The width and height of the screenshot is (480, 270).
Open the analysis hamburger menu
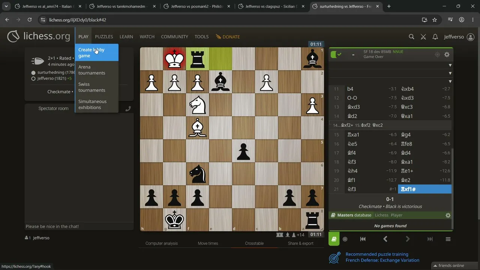[448, 239]
